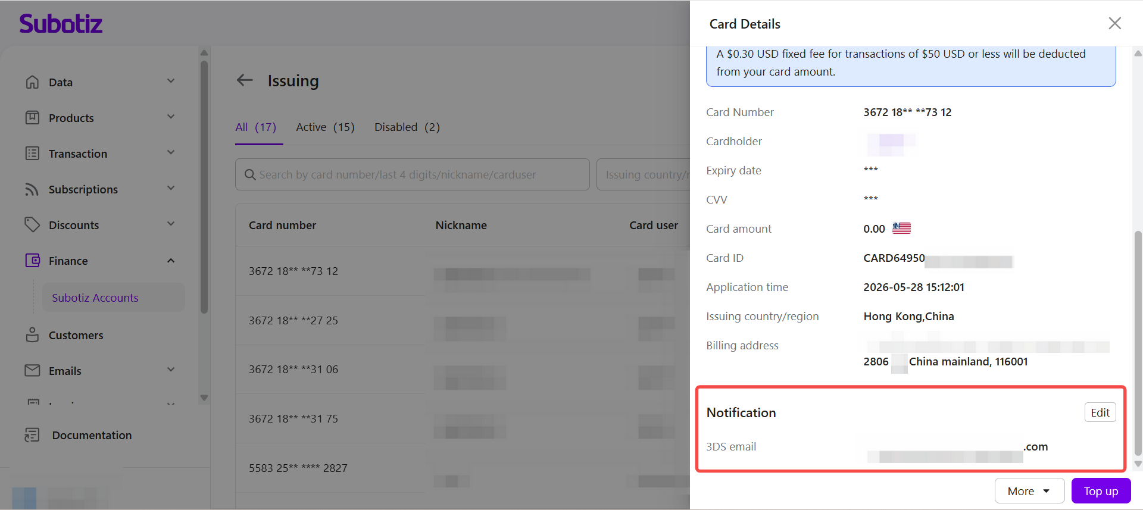The image size is (1143, 510).
Task: Select card row 3672 18** **73 12
Action: (463, 271)
